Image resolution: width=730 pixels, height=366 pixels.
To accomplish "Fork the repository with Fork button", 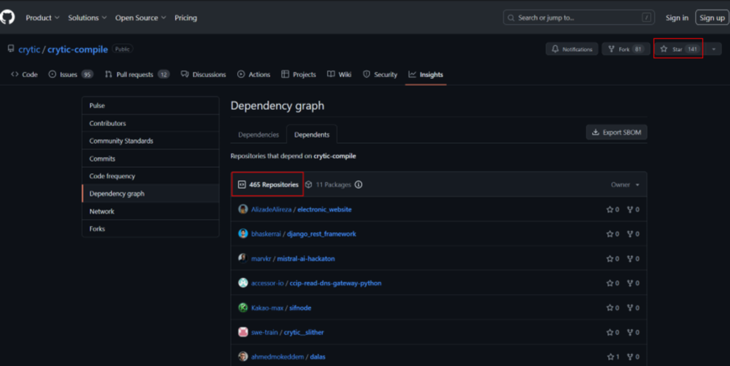I will (x=626, y=49).
